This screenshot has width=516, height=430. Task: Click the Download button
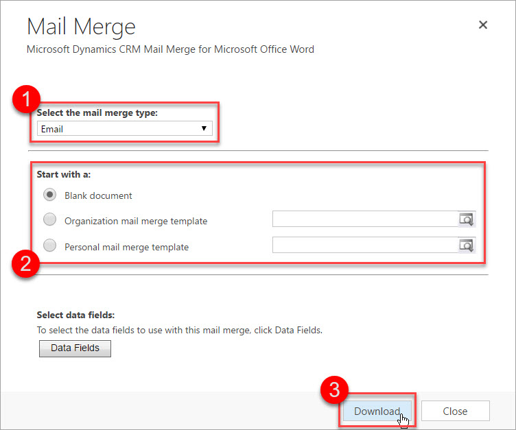click(x=377, y=411)
